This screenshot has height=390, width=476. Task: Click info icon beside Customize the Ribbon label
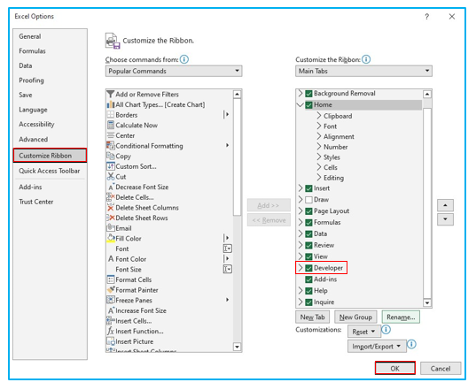click(366, 59)
